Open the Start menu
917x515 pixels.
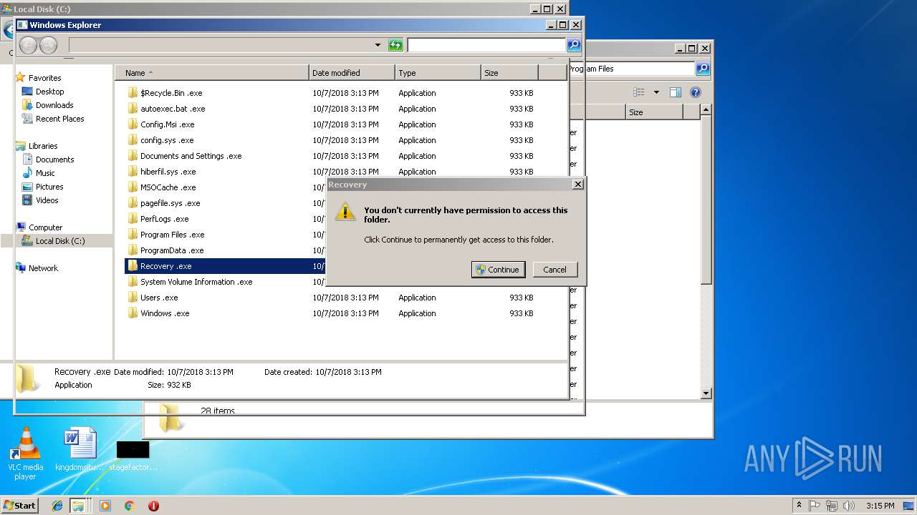20,506
